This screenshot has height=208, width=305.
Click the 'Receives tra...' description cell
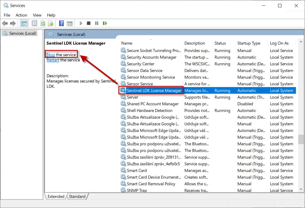tap(196, 190)
